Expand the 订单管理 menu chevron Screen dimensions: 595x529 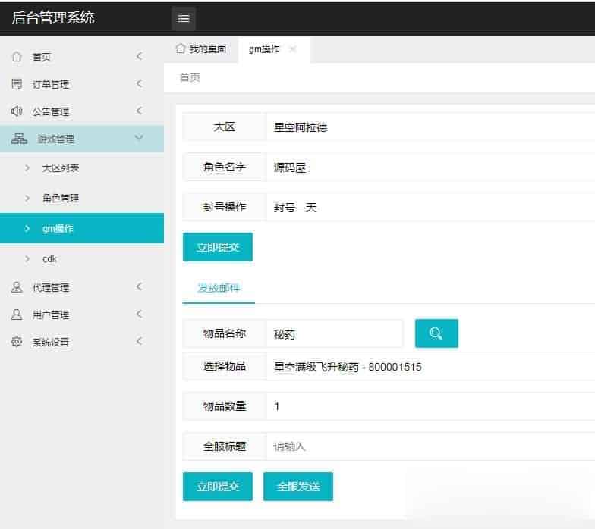pyautogui.click(x=140, y=83)
